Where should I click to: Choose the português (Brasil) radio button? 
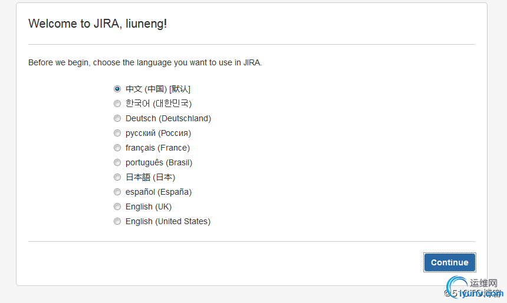pyautogui.click(x=117, y=162)
